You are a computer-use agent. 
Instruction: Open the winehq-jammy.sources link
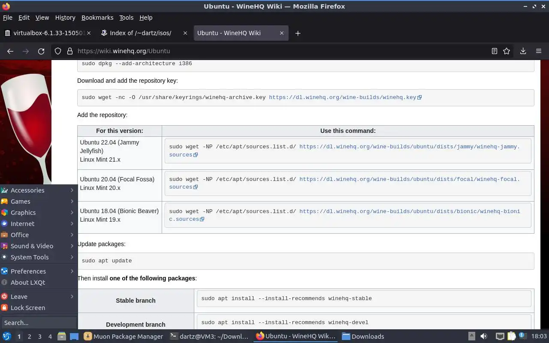tap(344, 150)
